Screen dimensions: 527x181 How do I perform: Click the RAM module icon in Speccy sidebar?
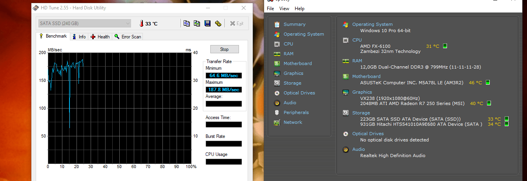[277, 54]
